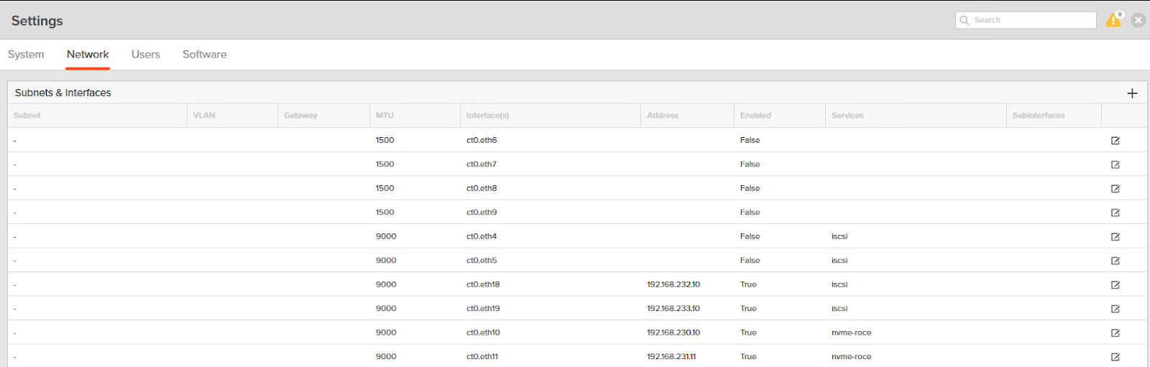Click the Subinterfaces column header

tap(1039, 116)
